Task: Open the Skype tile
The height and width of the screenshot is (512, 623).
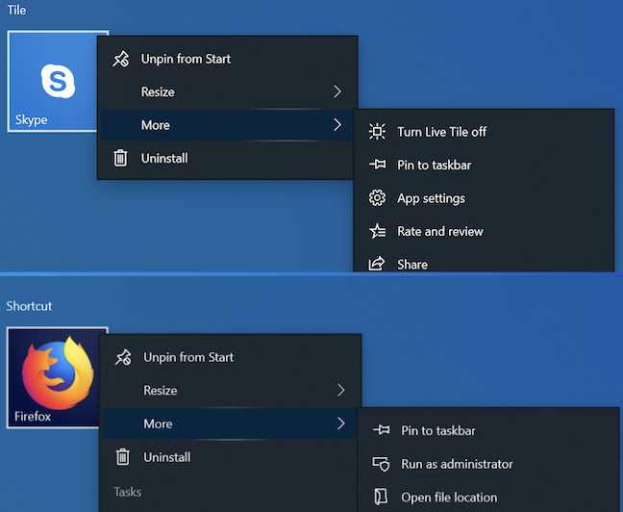Action: (x=53, y=81)
